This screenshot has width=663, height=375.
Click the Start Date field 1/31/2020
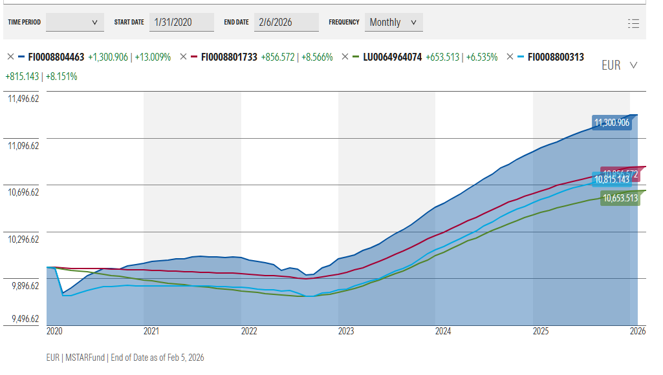181,22
